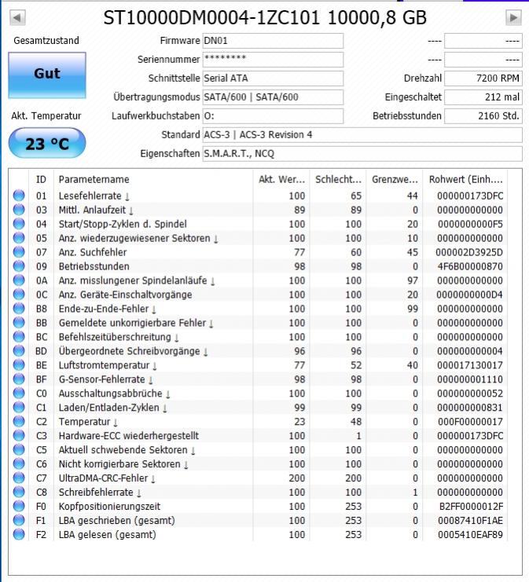Click the Drehzahl field 7200 RPM
Screen dimensions: 529x582
pos(483,79)
